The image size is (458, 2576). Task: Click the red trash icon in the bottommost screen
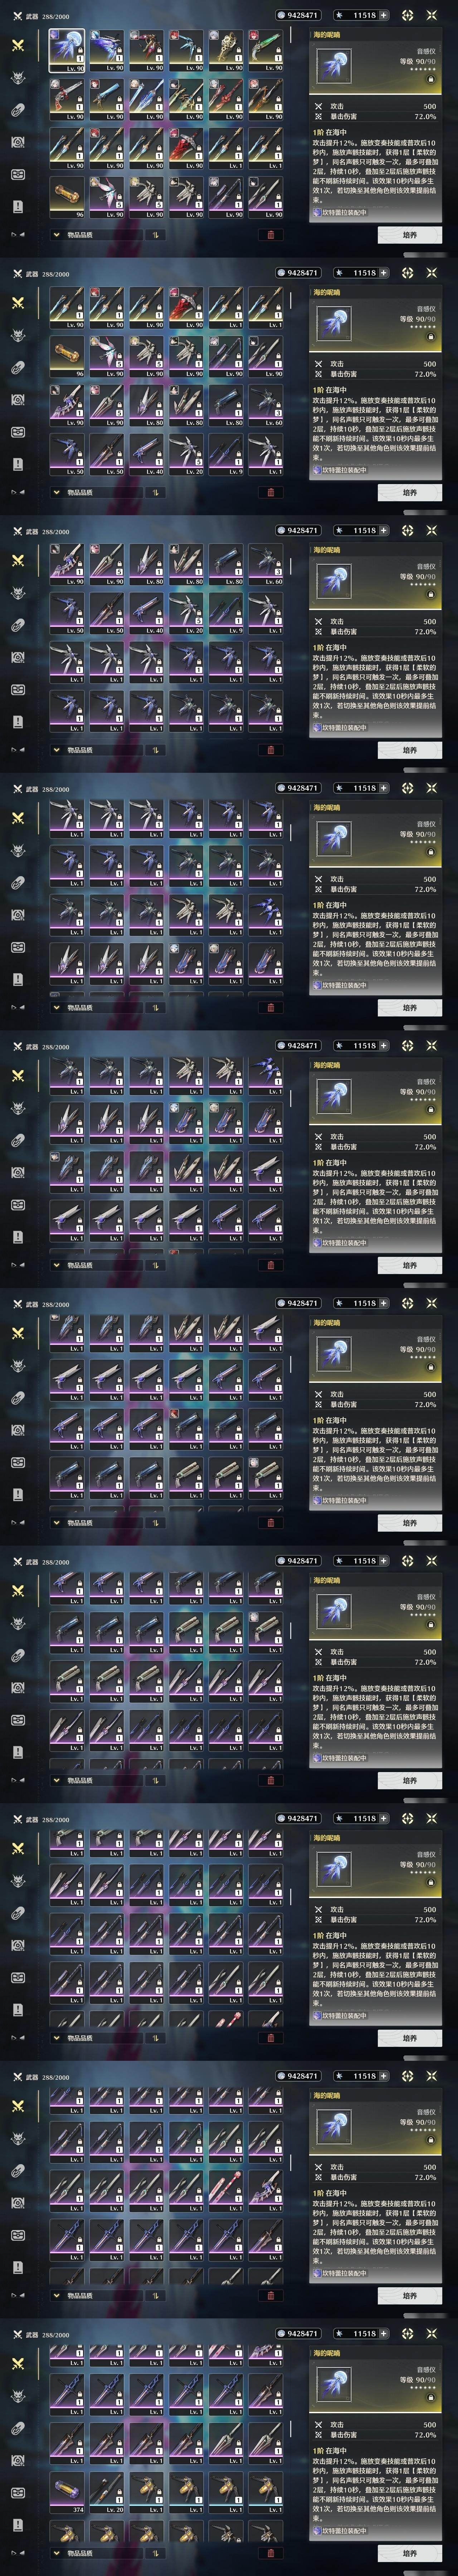[270, 2553]
